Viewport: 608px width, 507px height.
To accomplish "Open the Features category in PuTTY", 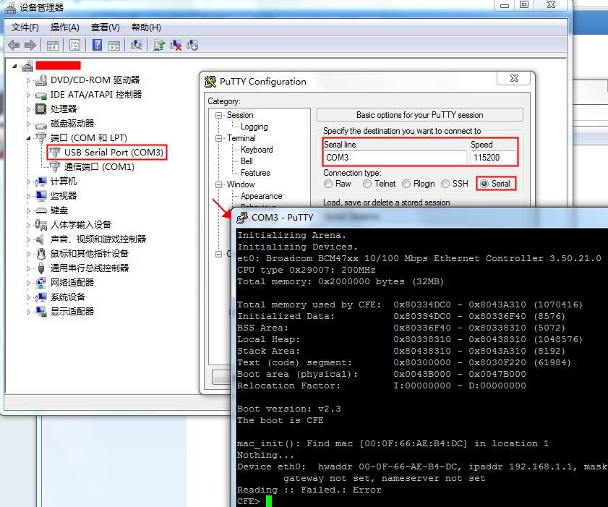I will [255, 173].
